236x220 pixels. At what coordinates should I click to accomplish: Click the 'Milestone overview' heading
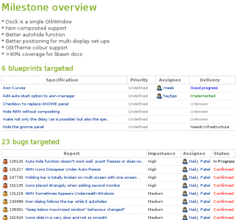tap(49, 7)
